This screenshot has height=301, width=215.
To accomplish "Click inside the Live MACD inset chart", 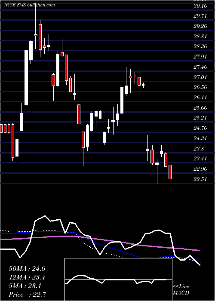I will (118, 279).
